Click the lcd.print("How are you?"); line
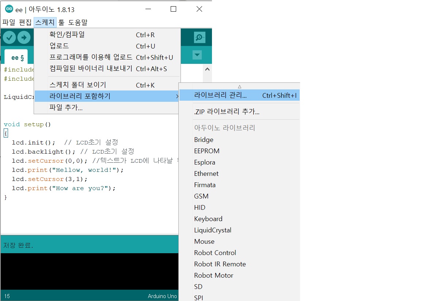This screenshot has height=301, width=421. (64, 188)
